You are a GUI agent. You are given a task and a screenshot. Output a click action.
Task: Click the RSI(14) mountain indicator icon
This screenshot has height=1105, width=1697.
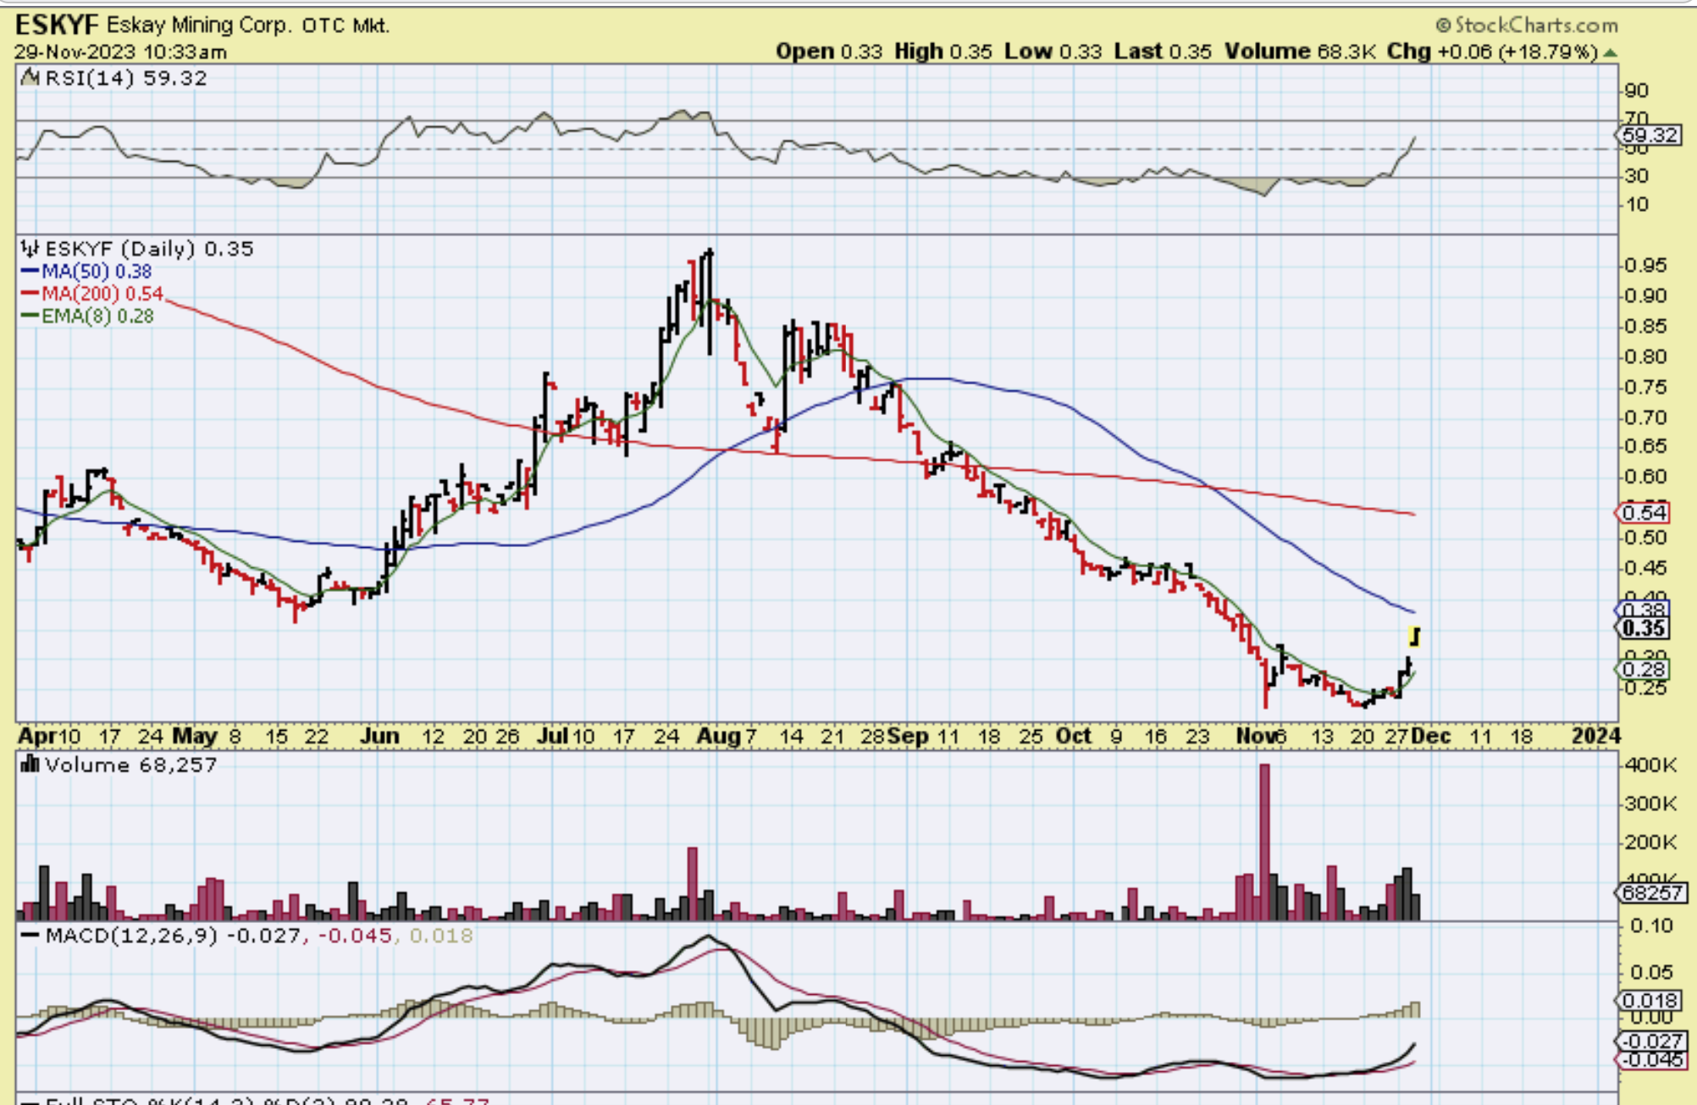tap(30, 78)
